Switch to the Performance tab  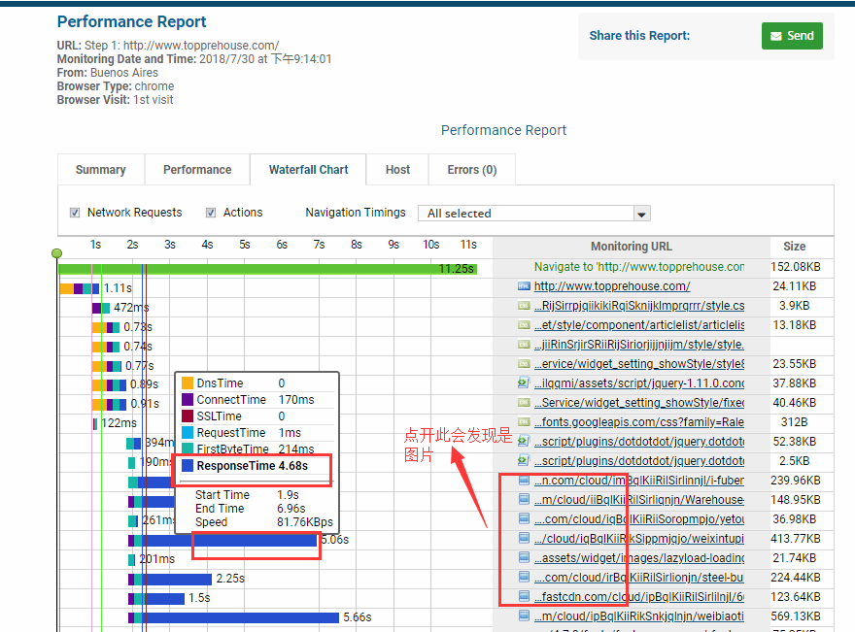197,170
